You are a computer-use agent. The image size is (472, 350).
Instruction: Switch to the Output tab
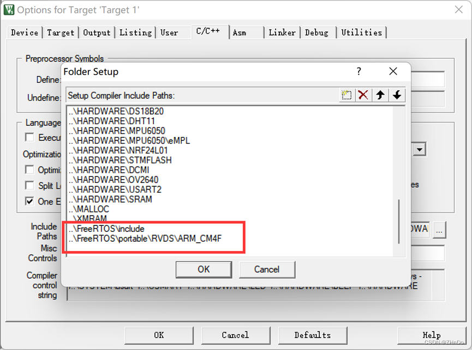pos(97,33)
